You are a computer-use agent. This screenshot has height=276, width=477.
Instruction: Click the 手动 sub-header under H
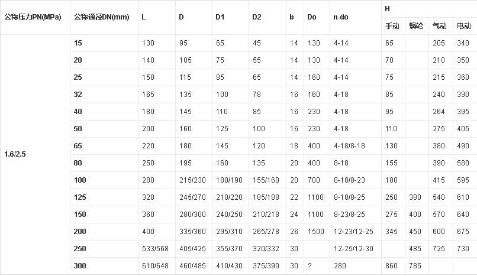point(392,26)
